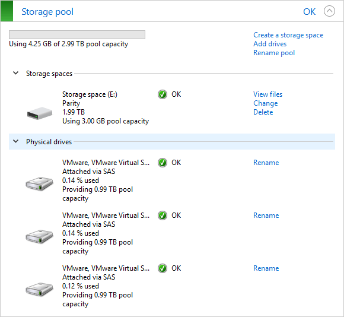Click the first VMware physical drive icon

(x=39, y=183)
